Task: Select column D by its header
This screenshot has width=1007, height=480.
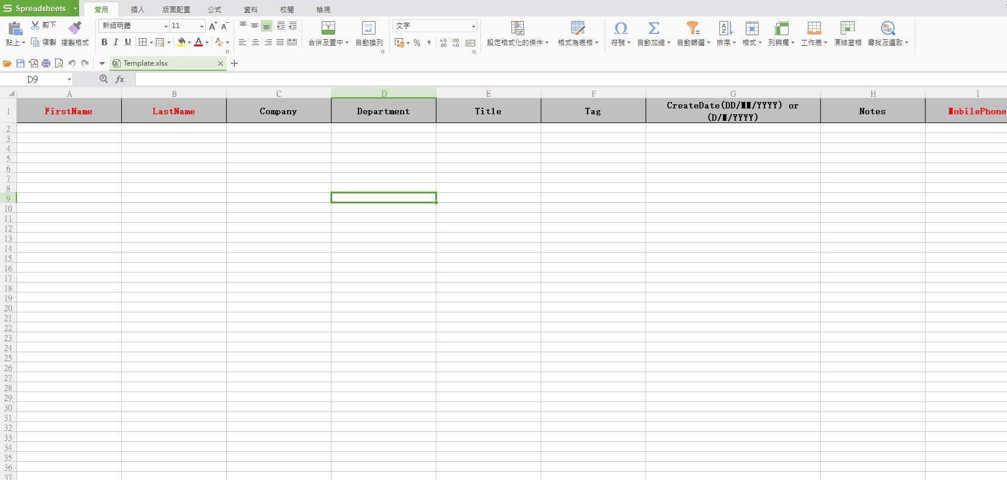Action: click(384, 93)
